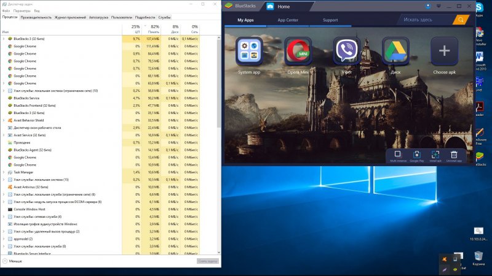Screen dimensions: 492x276
Task: Click the process list scroll-down arrow
Action: coord(219,253)
